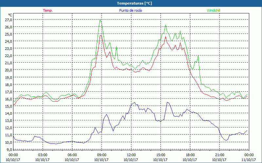Select the 18:00 time axis label
262x163 pixels.
point(190,155)
